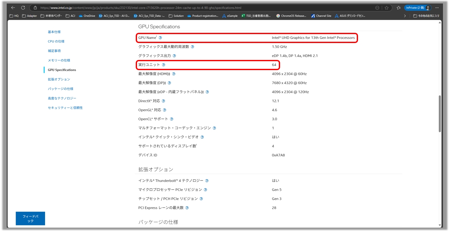Open ACJ_Sys_TSD_Data bookmark
The image size is (450, 233).
(x=149, y=16)
